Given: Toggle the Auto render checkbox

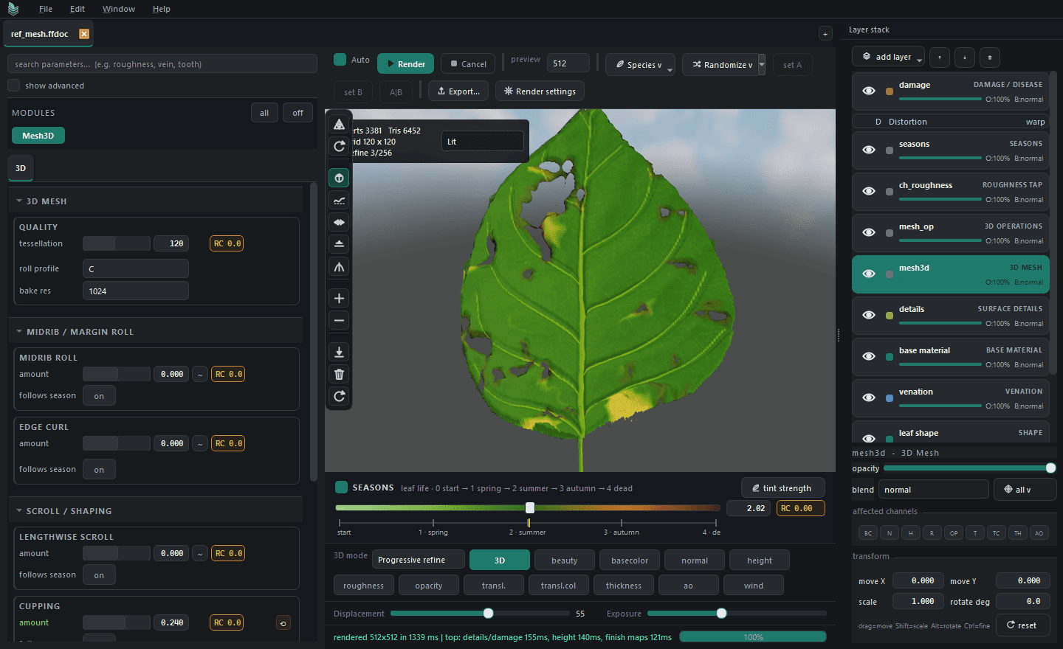Looking at the screenshot, I should click(340, 60).
